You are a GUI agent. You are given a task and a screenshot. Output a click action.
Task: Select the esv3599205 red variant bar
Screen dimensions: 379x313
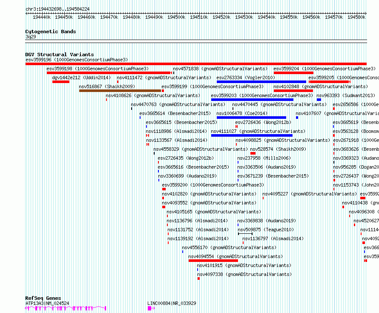pyautogui.click(x=330, y=82)
